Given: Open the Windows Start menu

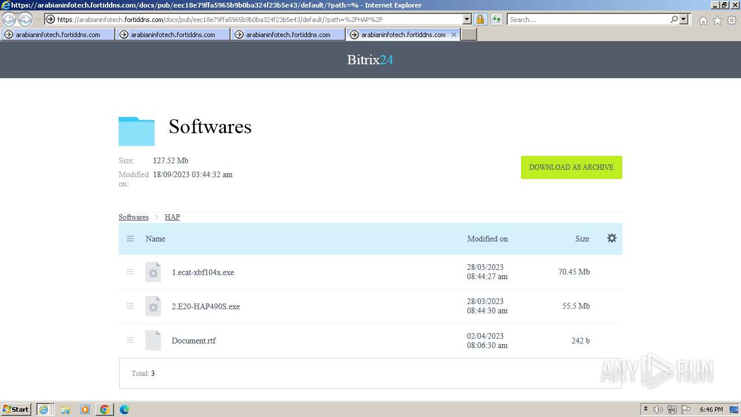Looking at the screenshot, I should coord(16,409).
